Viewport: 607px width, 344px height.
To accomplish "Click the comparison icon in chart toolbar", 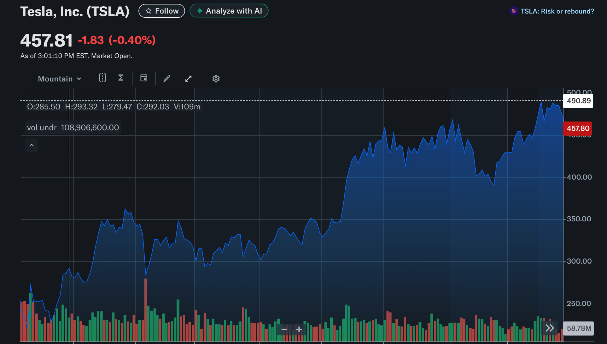I will coord(102,78).
